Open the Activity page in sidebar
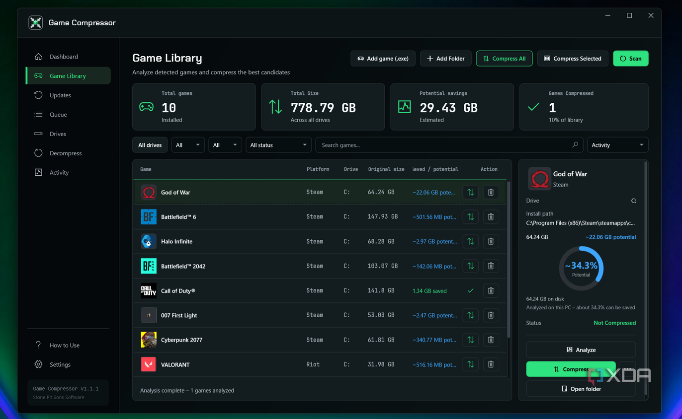The height and width of the screenshot is (419, 682). point(68,173)
